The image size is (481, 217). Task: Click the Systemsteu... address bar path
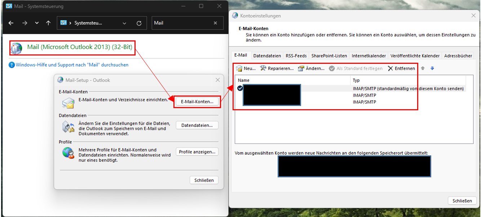pos(88,23)
